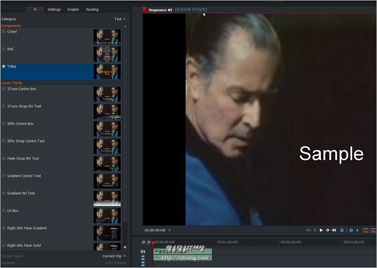This screenshot has width=377, height=268.
Task: Zoom in the timeline with magnifier icon
Action: point(144,243)
